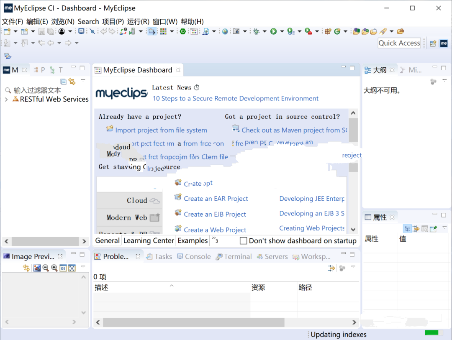Screen dimensions: 452x340
Task: Click Collapse All in the explorer panel
Action: (x=64, y=82)
